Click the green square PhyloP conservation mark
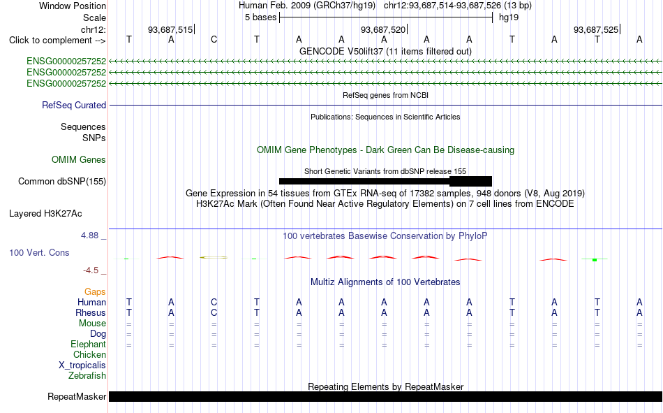 pyautogui.click(x=595, y=260)
